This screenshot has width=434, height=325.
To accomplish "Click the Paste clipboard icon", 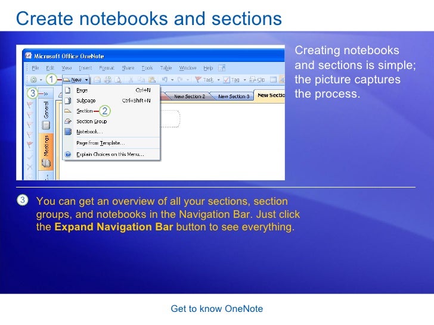I will coord(151,80).
